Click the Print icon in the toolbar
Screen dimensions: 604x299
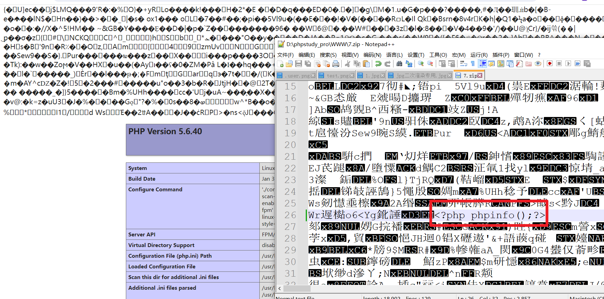pos(336,64)
